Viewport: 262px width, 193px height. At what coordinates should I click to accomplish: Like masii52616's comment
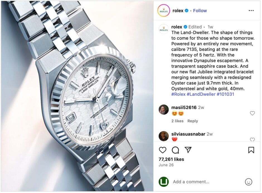point(252,113)
